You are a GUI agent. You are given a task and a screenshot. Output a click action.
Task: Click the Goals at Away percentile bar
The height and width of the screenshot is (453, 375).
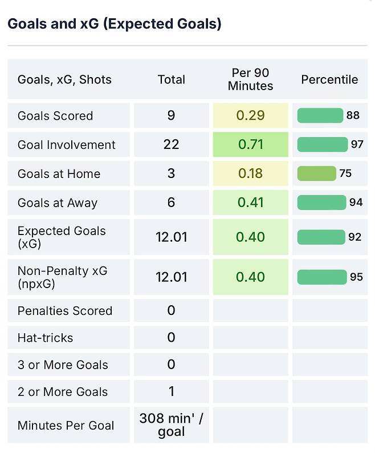coord(321,203)
